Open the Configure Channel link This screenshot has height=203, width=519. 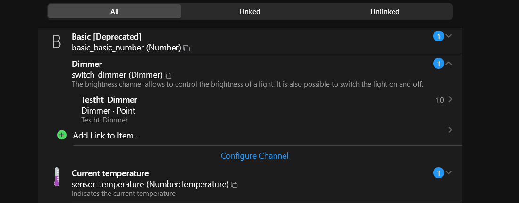pos(254,156)
